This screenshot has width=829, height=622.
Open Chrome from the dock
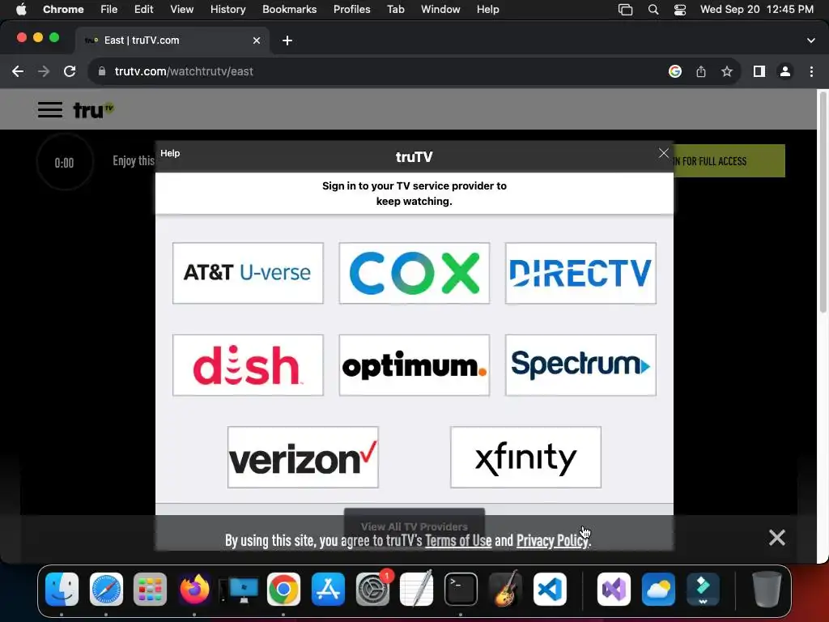[283, 589]
